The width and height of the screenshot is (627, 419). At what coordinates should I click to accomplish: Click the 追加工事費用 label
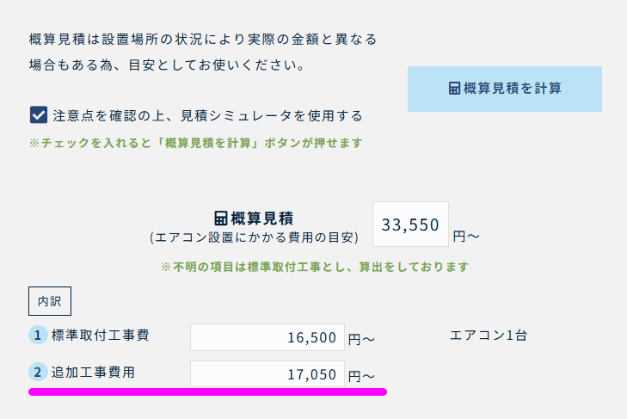(x=93, y=373)
